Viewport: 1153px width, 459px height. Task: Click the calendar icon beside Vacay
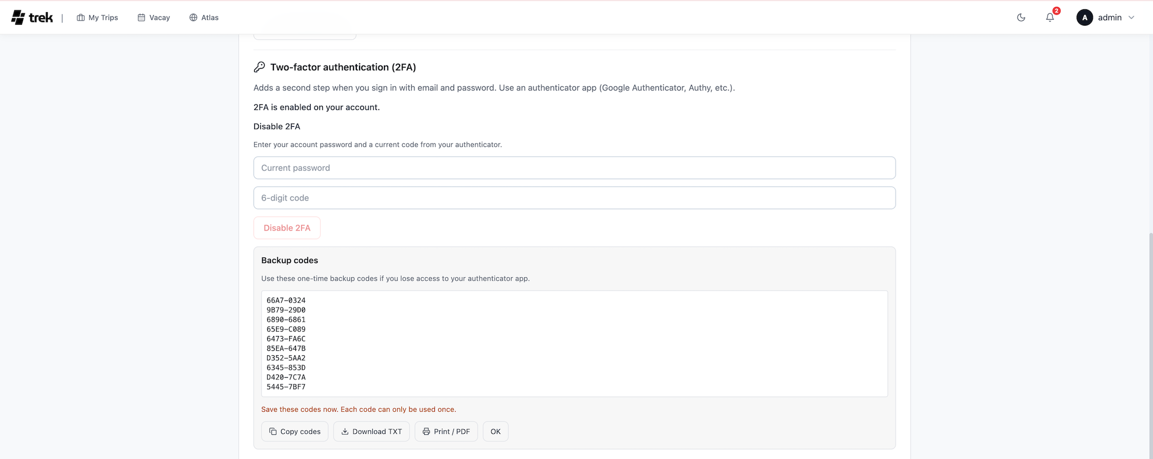click(141, 18)
